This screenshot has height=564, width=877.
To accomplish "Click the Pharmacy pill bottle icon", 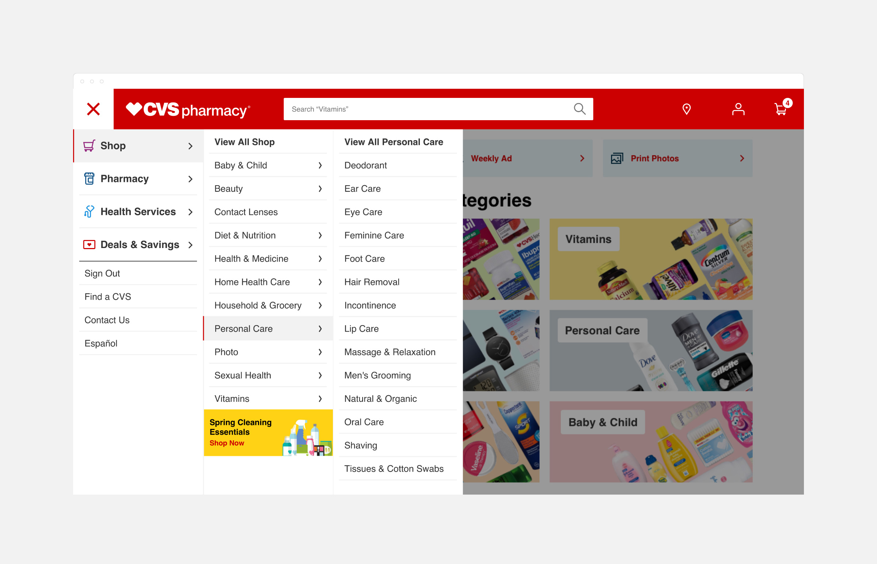I will pyautogui.click(x=89, y=179).
